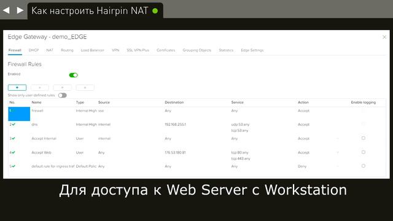Image resolution: width=393 pixels, height=221 pixels.
Task: Click the Type column header
Action: [80, 103]
